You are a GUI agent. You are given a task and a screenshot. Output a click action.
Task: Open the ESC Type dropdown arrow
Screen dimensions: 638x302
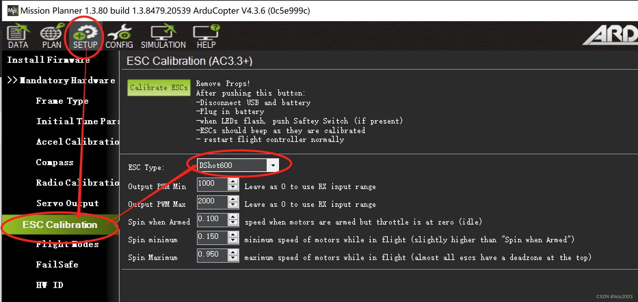click(x=273, y=166)
